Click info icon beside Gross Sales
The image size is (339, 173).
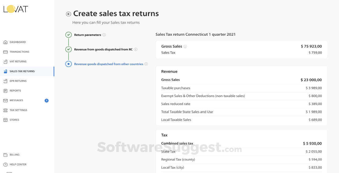(185, 46)
